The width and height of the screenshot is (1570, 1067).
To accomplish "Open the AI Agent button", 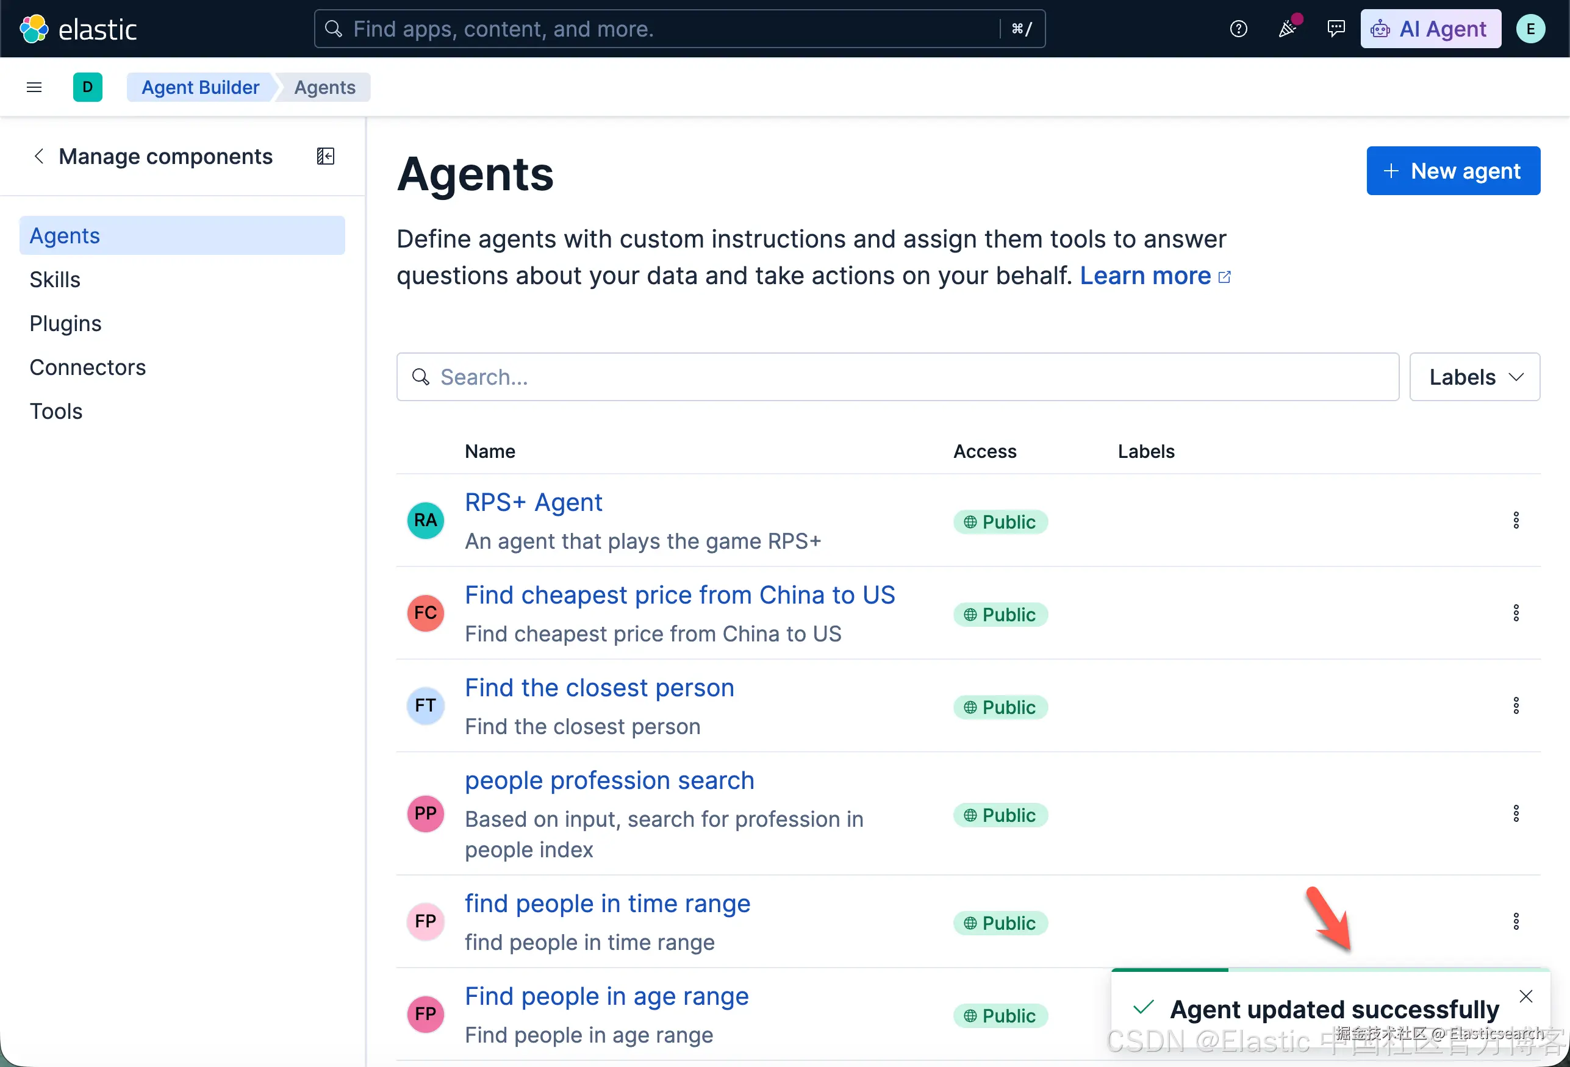I will (x=1430, y=29).
